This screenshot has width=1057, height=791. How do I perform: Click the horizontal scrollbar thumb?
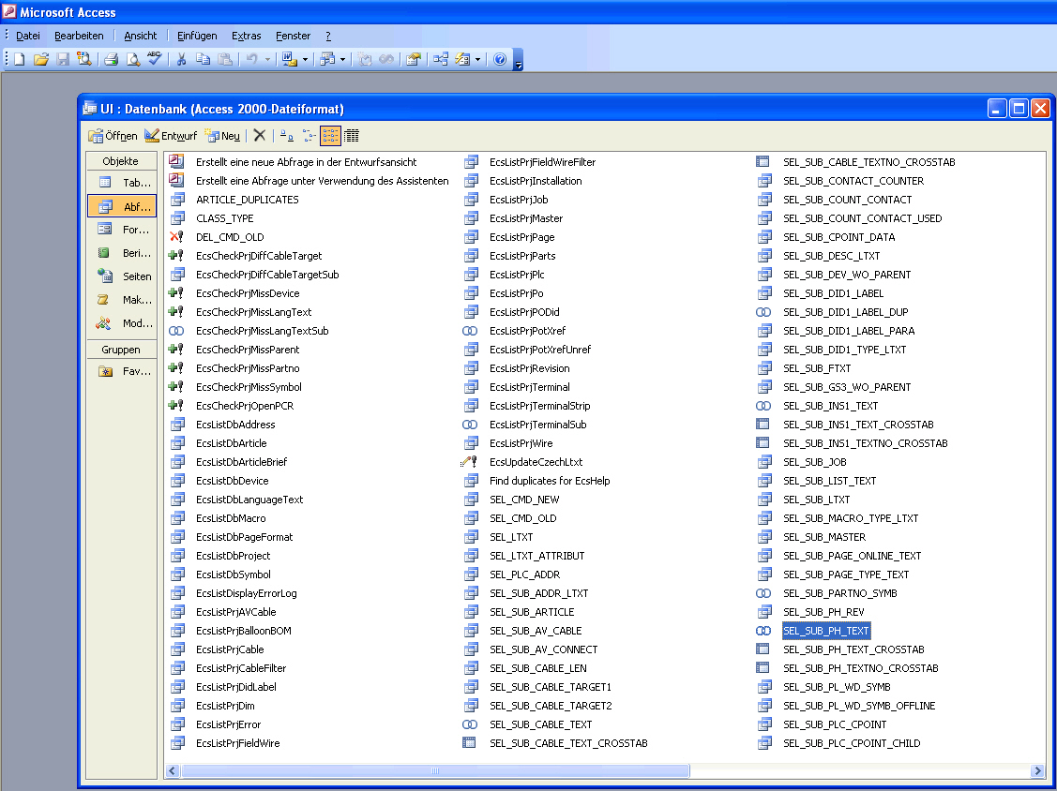click(x=435, y=770)
